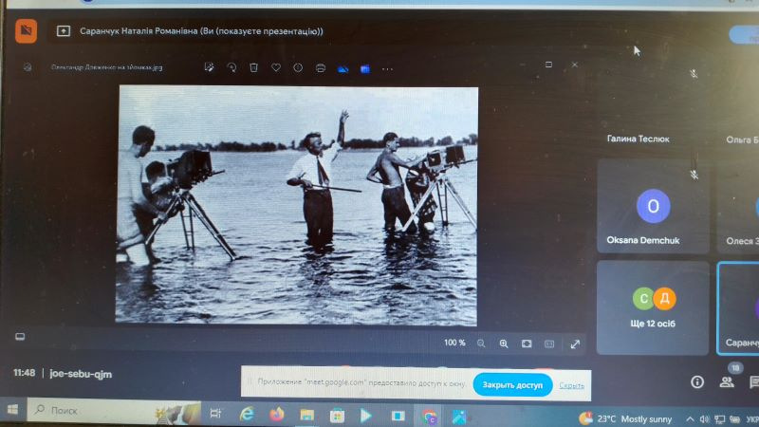This screenshot has height=427, width=759.
Task: Print the photo using the printer icon
Action: click(321, 68)
